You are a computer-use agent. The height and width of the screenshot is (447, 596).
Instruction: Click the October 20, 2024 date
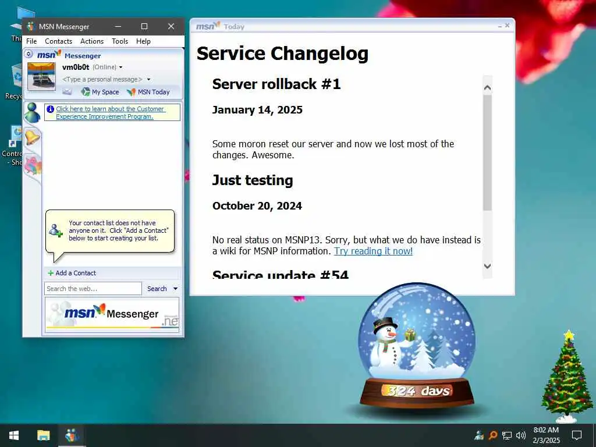[x=257, y=206]
